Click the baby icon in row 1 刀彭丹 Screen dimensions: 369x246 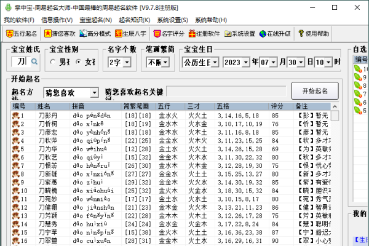(16, 116)
